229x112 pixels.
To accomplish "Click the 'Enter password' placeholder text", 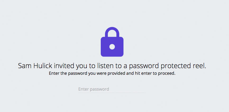I will tap(94, 89).
